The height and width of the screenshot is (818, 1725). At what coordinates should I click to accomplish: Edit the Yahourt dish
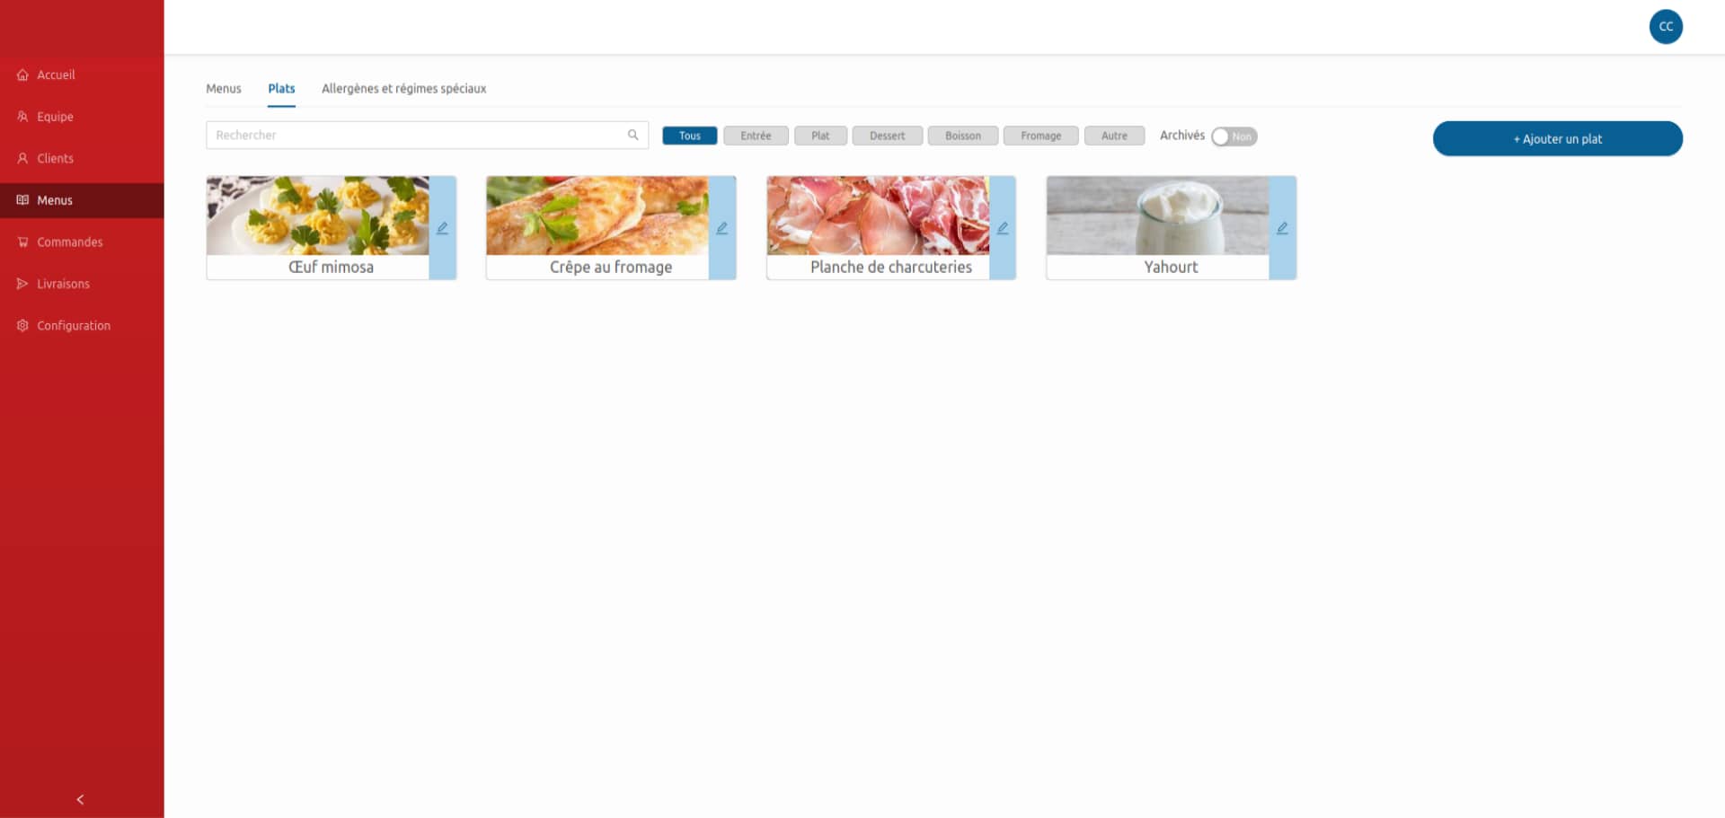coord(1282,228)
